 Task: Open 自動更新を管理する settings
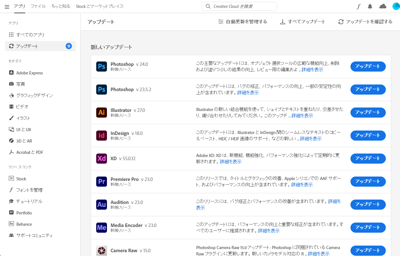[x=243, y=22]
